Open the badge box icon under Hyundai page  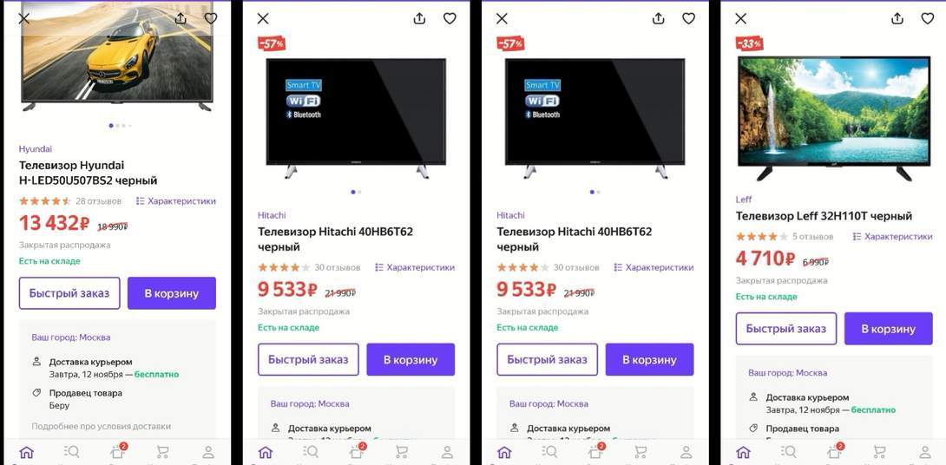coord(118,451)
